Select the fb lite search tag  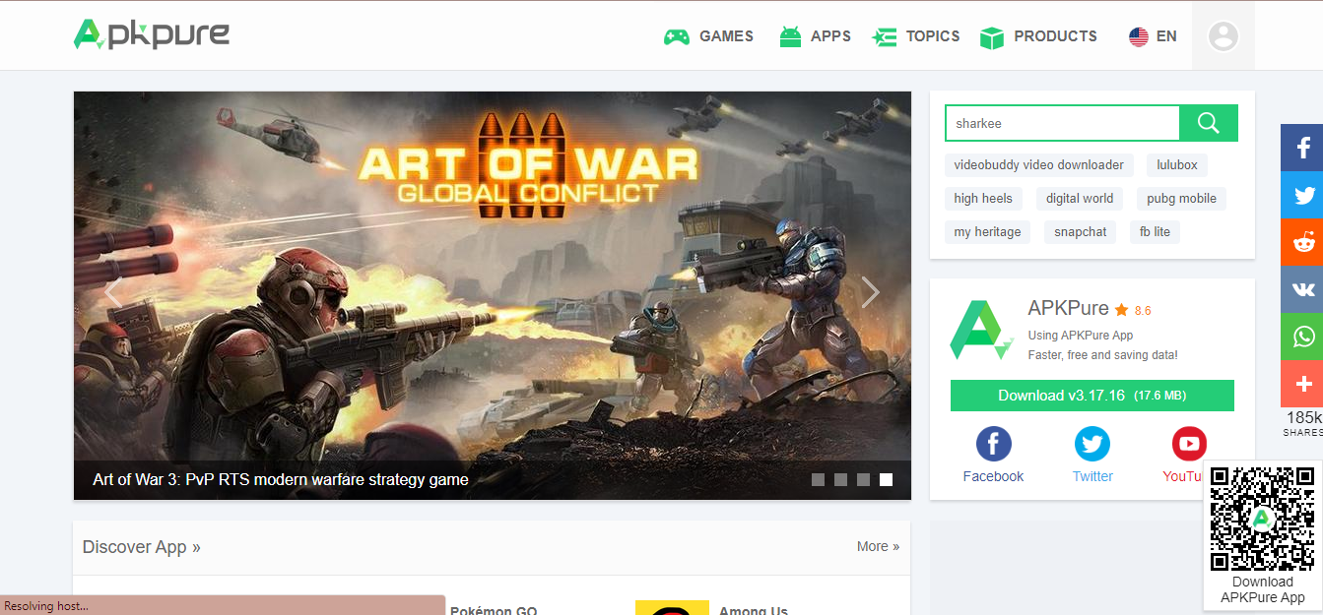point(1155,232)
